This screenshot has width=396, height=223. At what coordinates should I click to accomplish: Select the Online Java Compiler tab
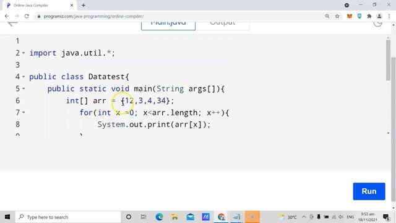pos(39,5)
